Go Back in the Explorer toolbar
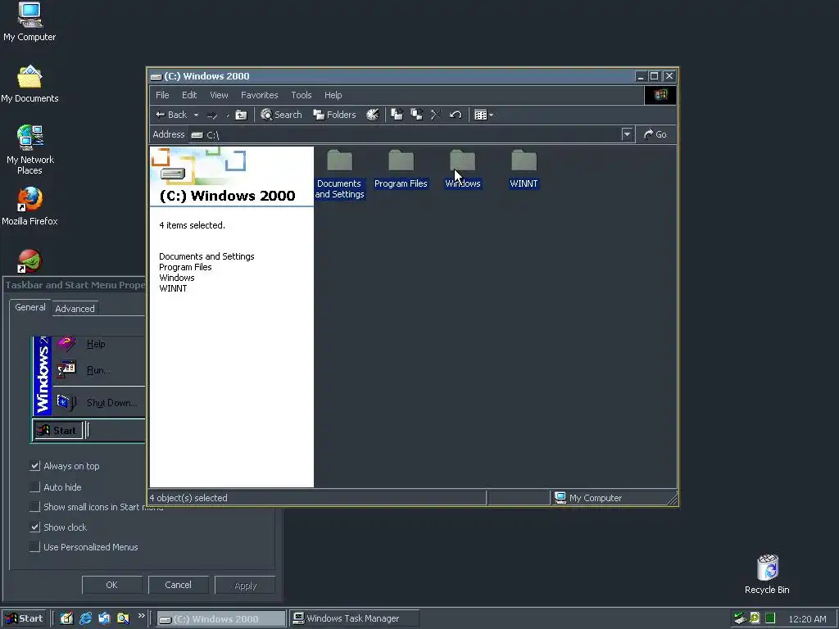Screen dimensions: 839x629 pos(170,115)
